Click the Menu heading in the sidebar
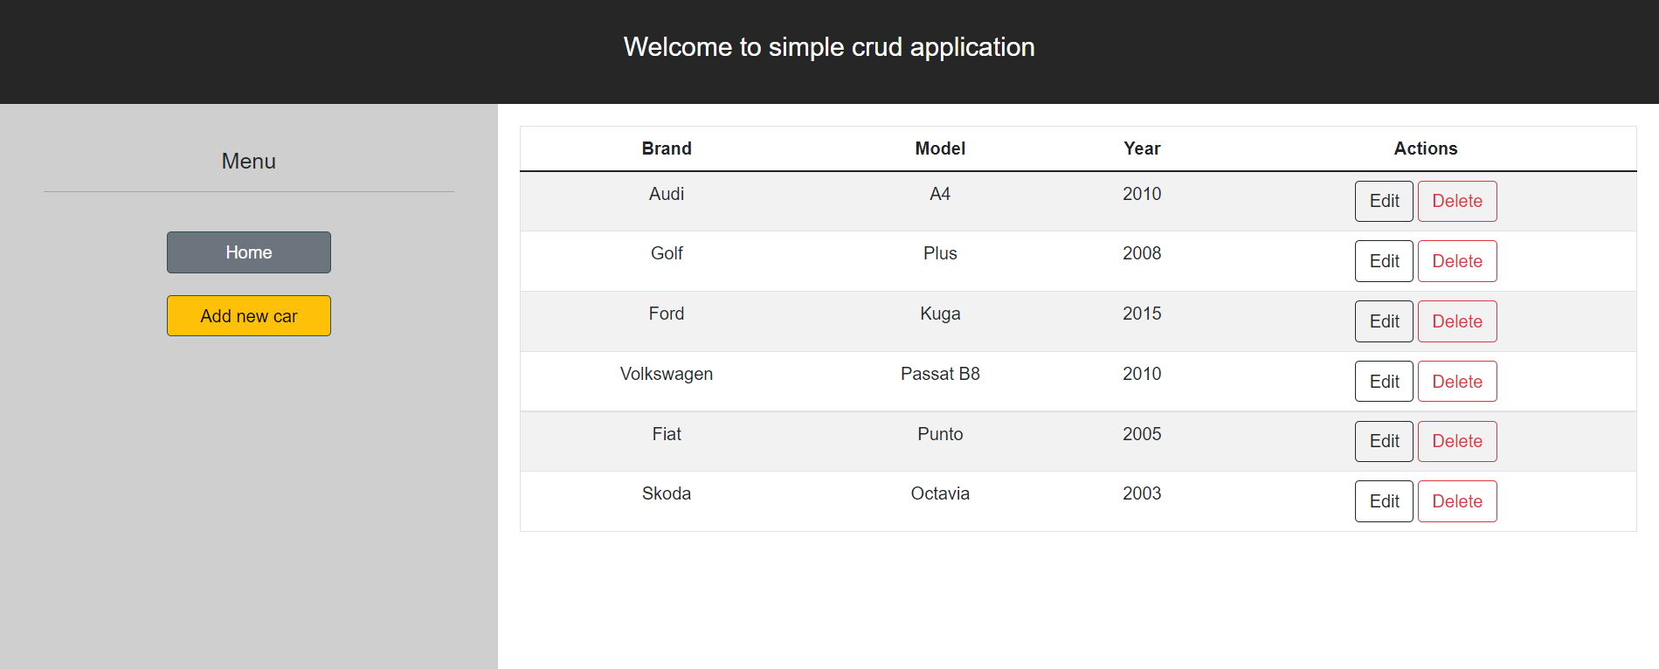1659x669 pixels. point(248,161)
